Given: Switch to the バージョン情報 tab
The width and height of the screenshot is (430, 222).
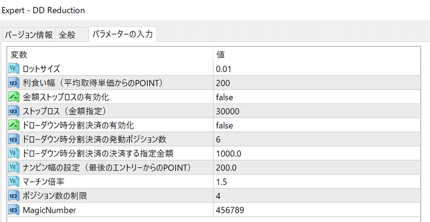Looking at the screenshot, I should [28, 35].
